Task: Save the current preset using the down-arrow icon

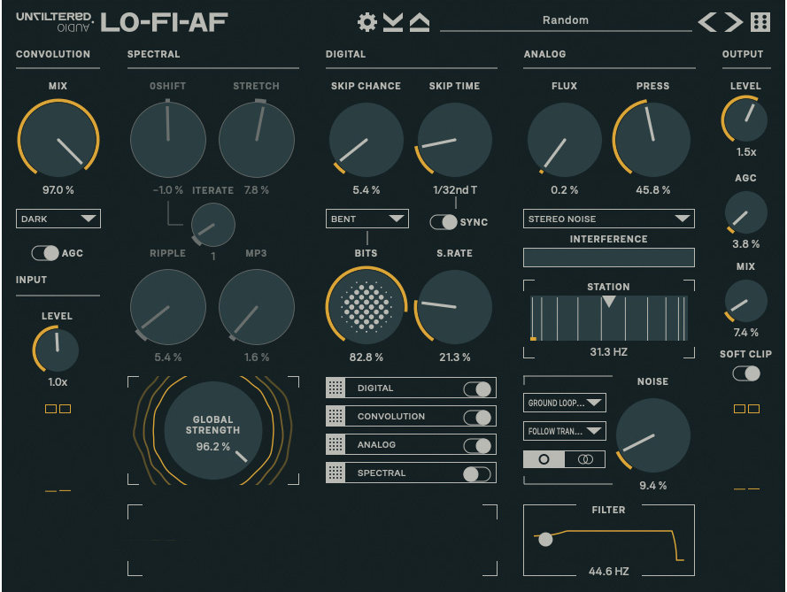Action: tap(394, 22)
